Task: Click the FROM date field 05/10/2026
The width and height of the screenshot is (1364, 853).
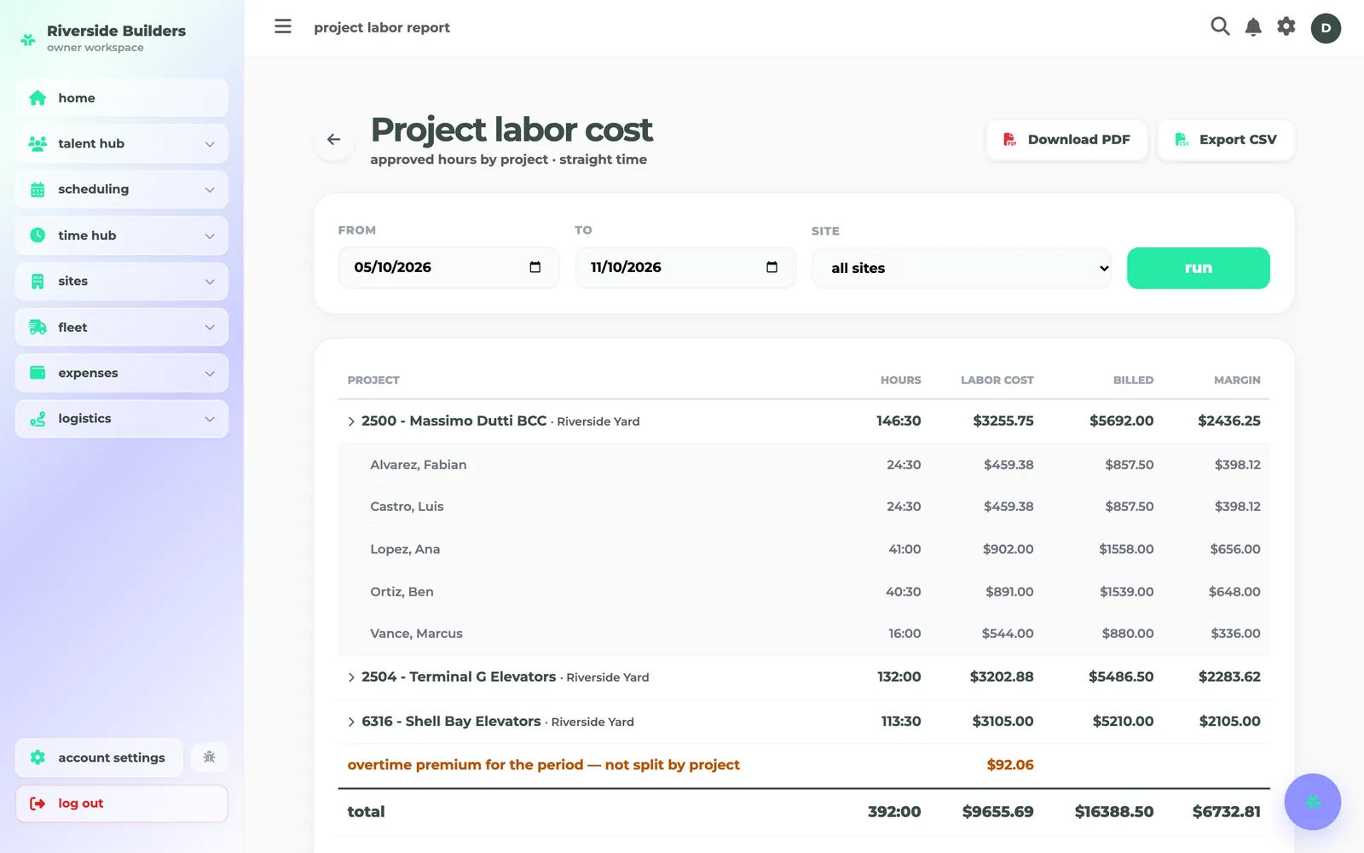Action: click(448, 267)
